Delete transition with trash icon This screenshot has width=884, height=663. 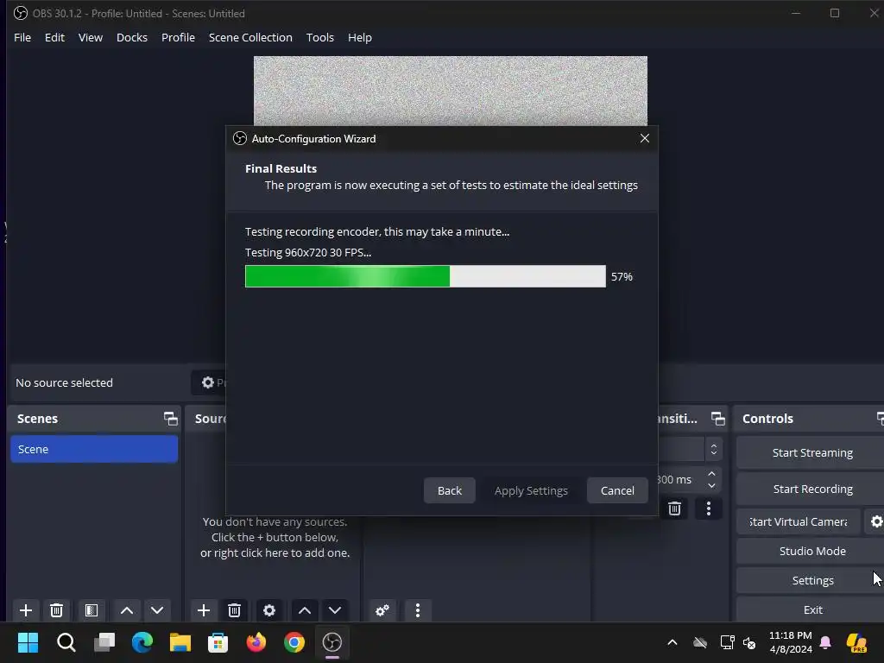coord(674,508)
